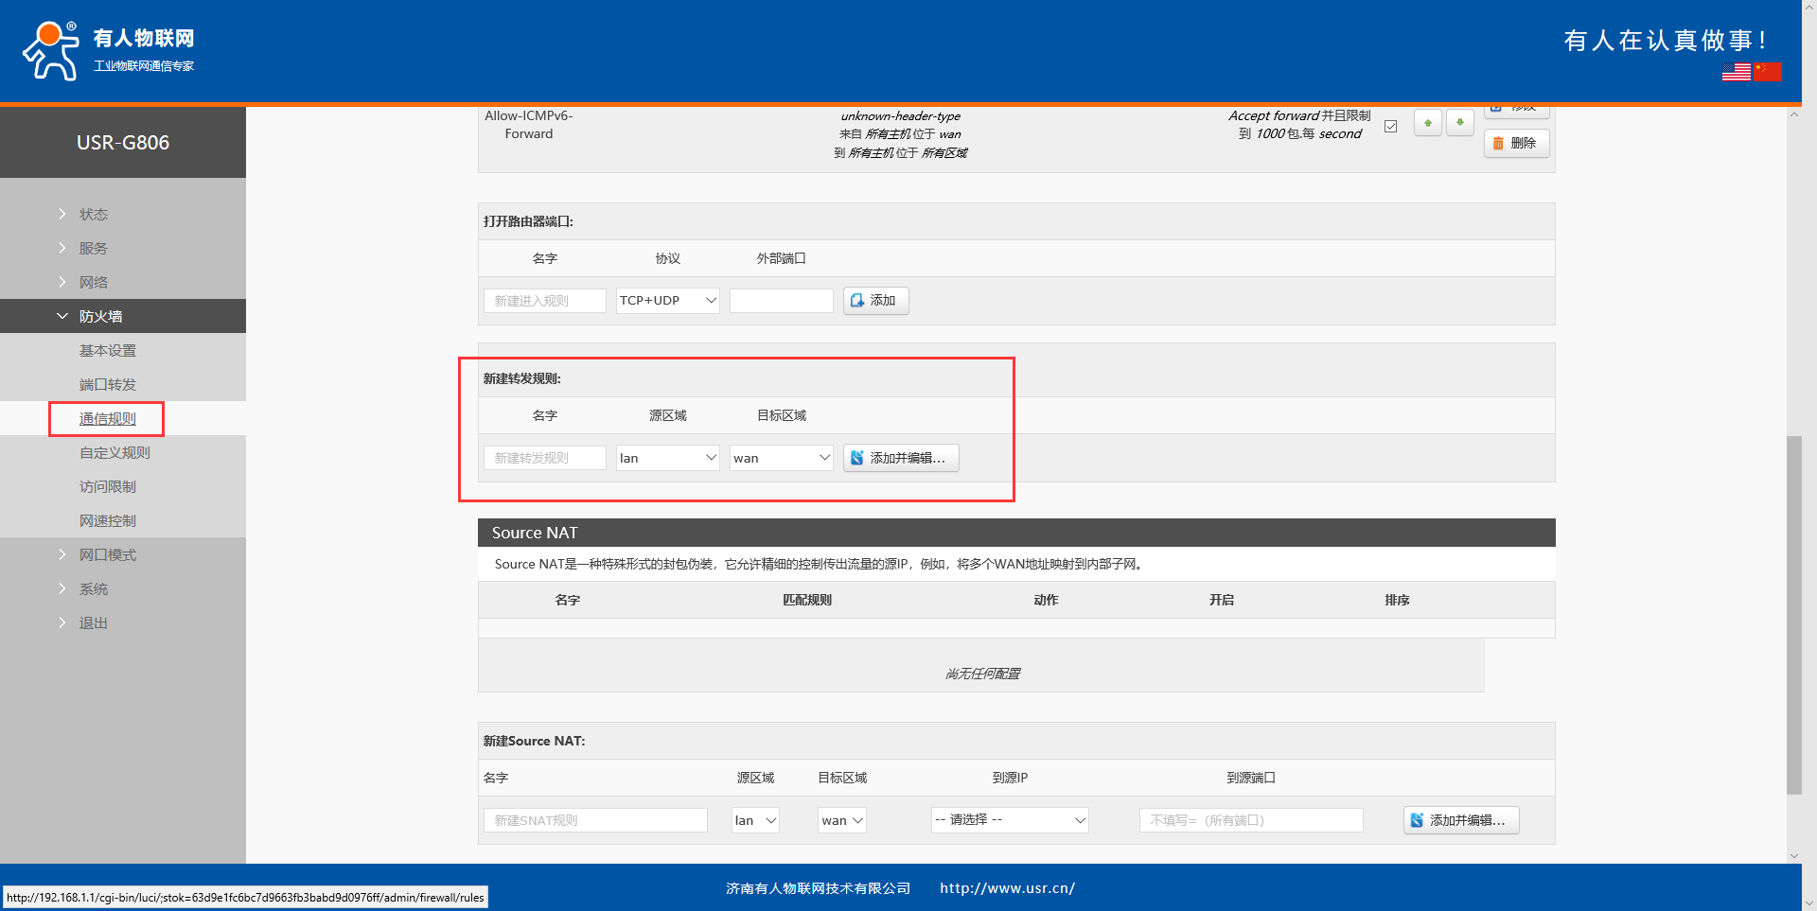Viewport: 1817px width, 911px height.
Task: Open the 请选择 source IP dropdown
Action: point(1009,820)
